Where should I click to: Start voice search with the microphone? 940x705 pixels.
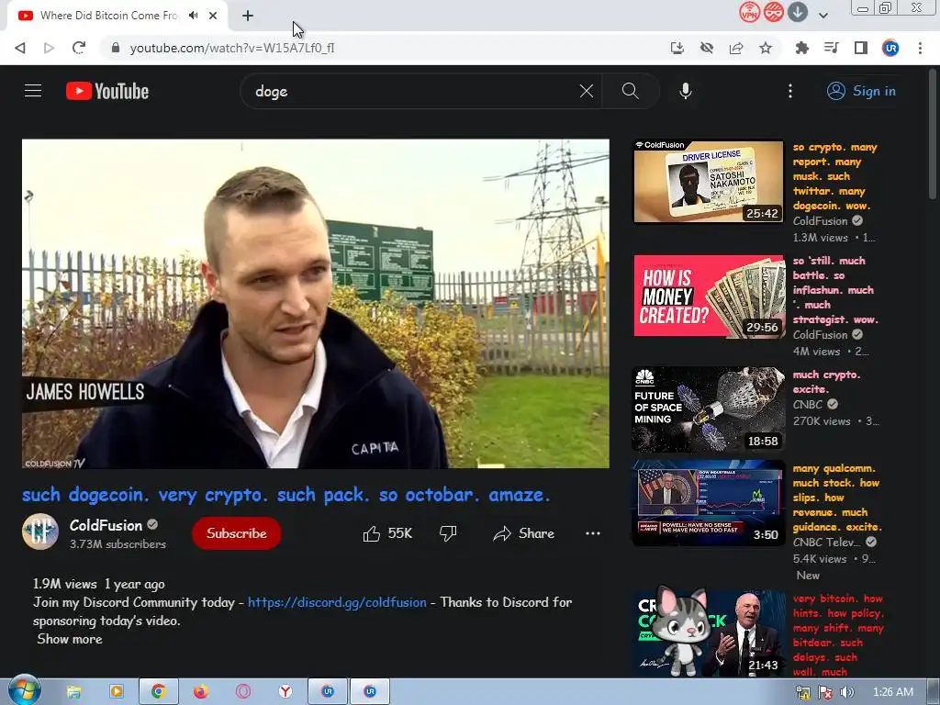coord(686,91)
